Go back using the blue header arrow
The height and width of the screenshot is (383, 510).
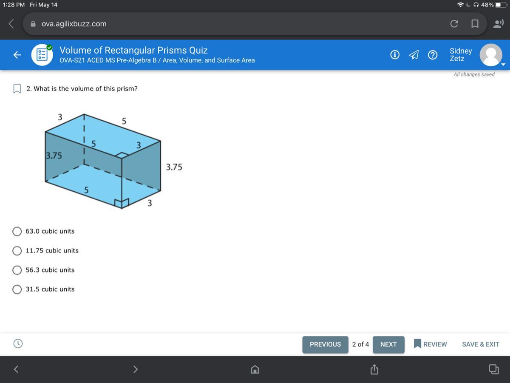[17, 55]
